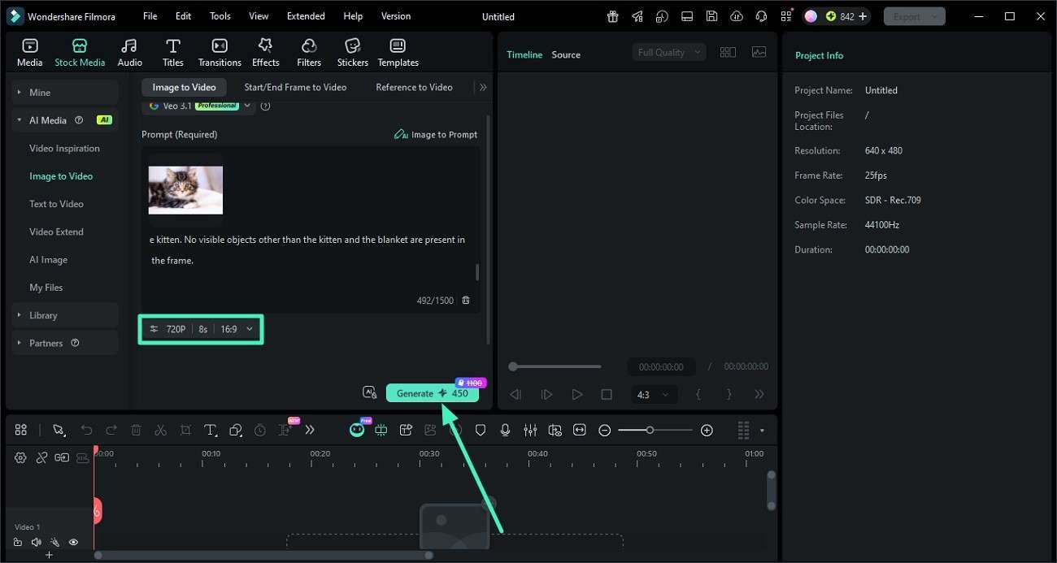Open the Start/End Frame to Video tab

pyautogui.click(x=295, y=87)
